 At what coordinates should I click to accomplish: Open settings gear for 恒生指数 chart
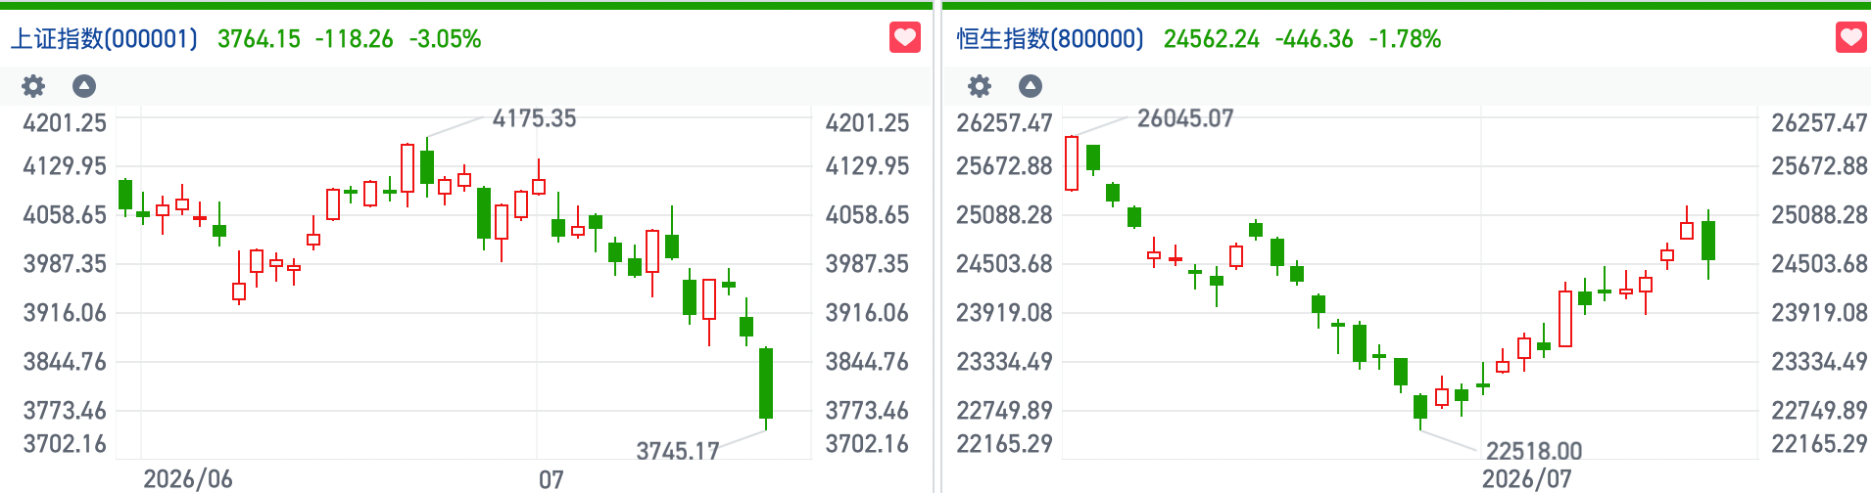point(980,86)
